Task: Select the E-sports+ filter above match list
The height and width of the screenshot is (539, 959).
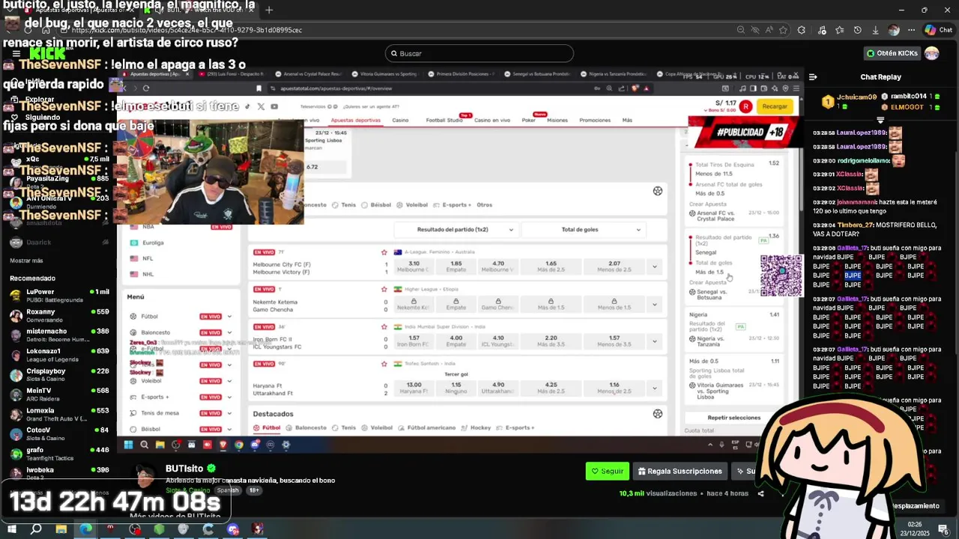Action: pos(453,204)
